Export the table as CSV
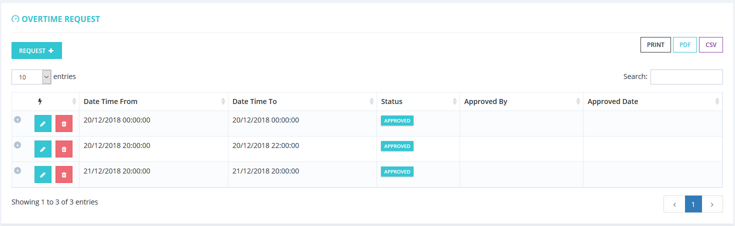 pyautogui.click(x=710, y=45)
